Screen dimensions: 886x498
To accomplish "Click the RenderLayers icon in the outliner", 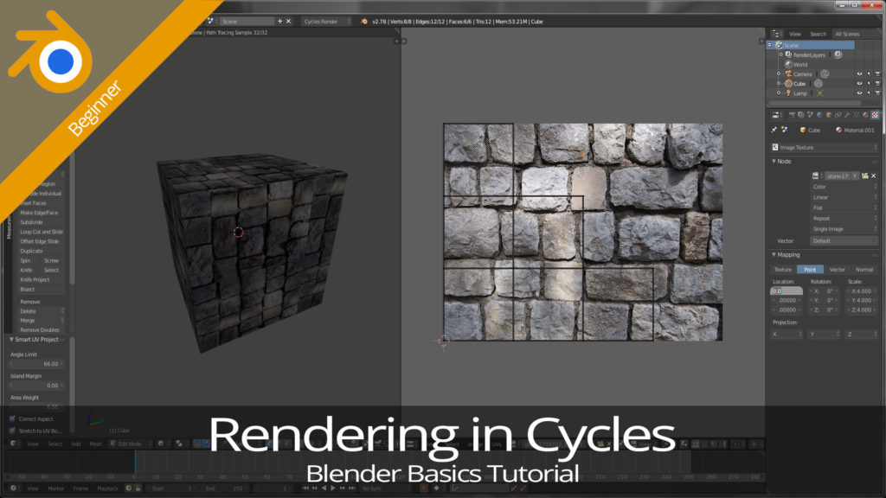I will [x=788, y=54].
